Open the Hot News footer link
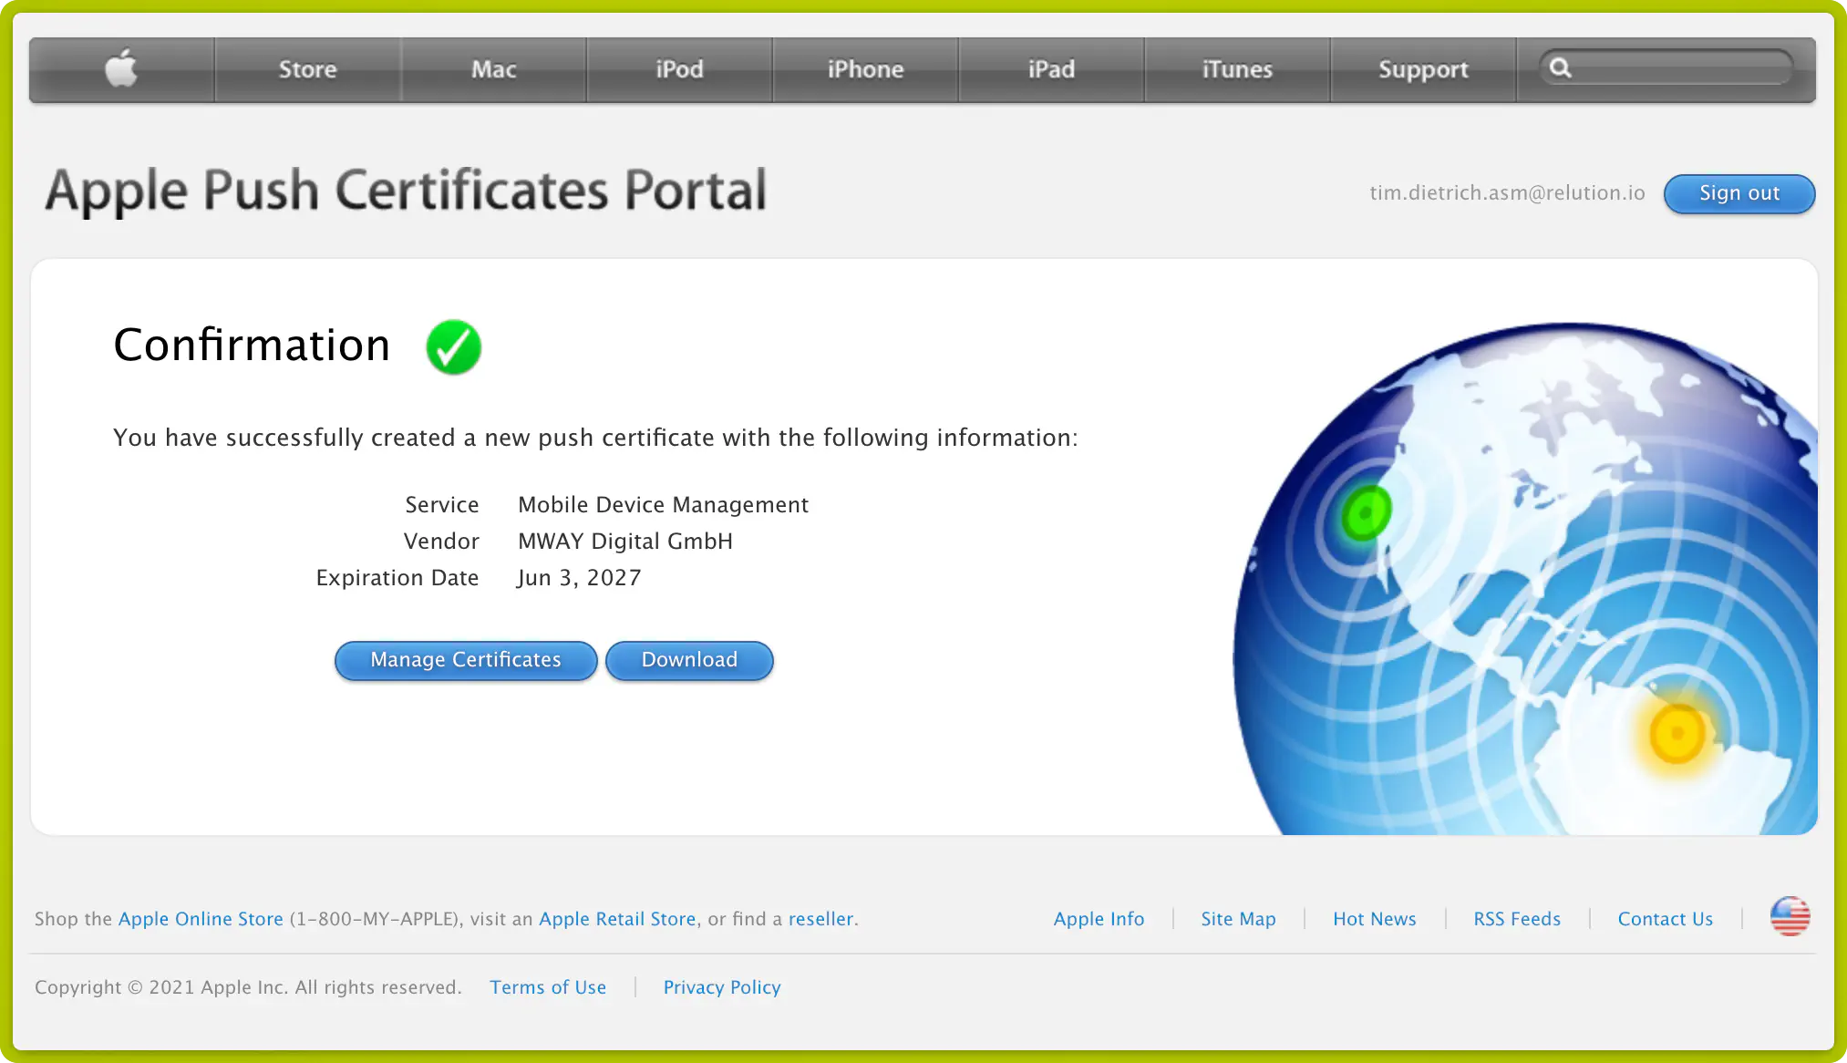 (x=1375, y=919)
